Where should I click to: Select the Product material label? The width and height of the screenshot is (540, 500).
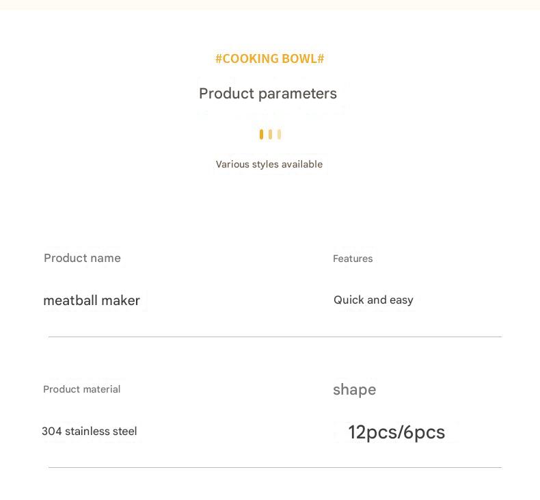pyautogui.click(x=81, y=389)
